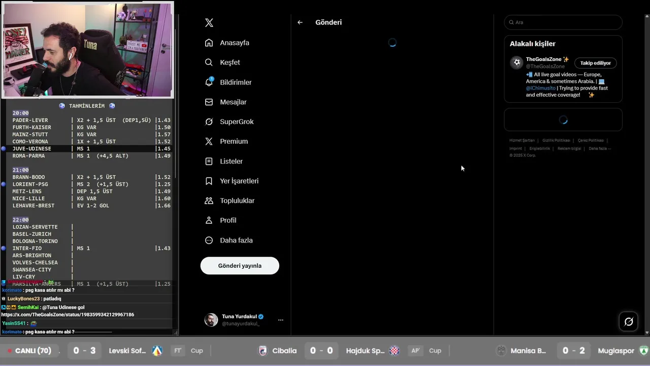Open the Imprint footer link
This screenshot has width=650, height=366.
click(x=515, y=148)
